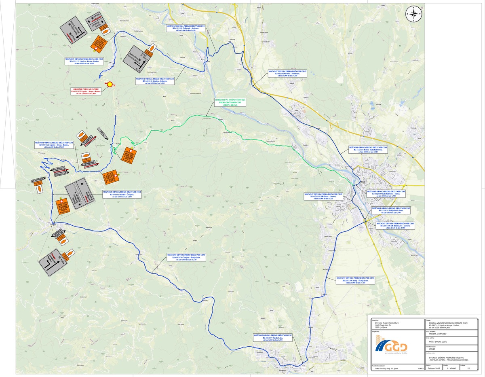
Task: Click the Boh. Bistrica 27 direction signpost
Action: 56,169
